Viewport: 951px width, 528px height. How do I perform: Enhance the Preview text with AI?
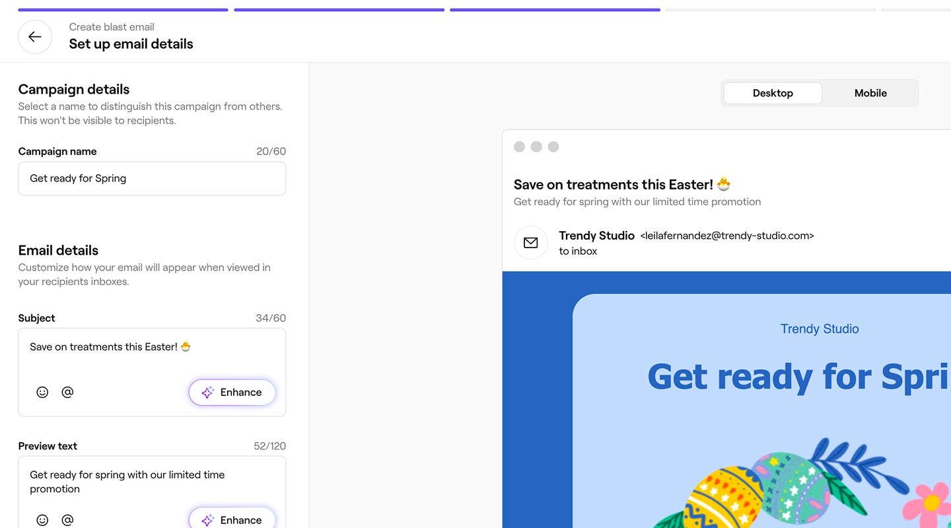[232, 519]
